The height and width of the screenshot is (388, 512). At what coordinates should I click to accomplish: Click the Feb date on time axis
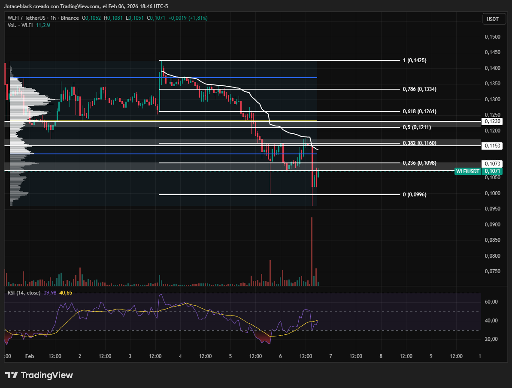click(x=30, y=356)
